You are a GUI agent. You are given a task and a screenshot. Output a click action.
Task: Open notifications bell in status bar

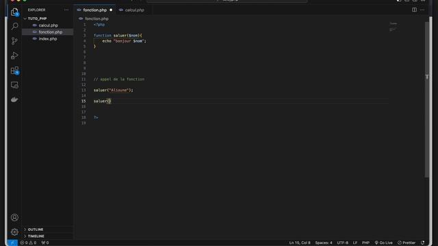(423, 243)
